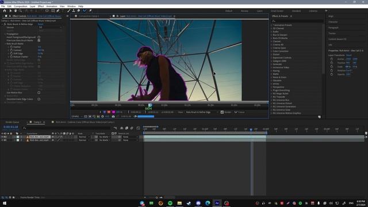Select the Selection arrow tool
This screenshot has width=368, height=207.
(10, 11)
